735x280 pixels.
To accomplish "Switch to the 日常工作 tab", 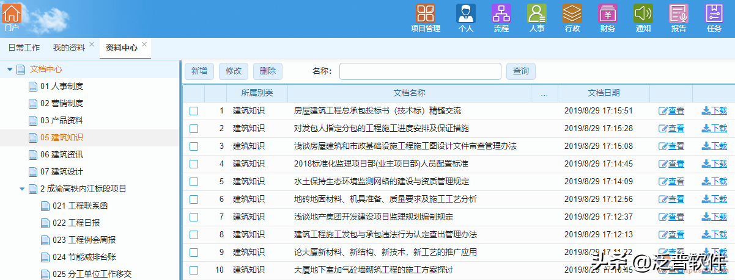I will (24, 48).
